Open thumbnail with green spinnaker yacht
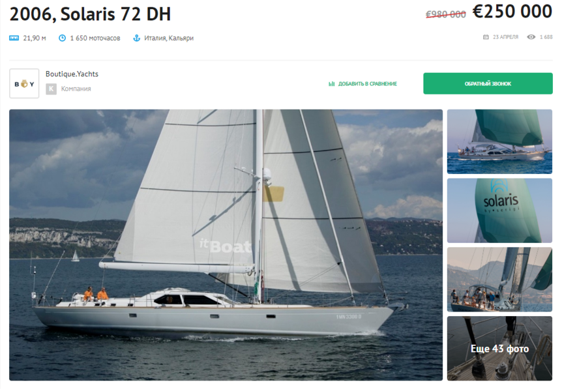This screenshot has width=562, height=391. (499, 141)
